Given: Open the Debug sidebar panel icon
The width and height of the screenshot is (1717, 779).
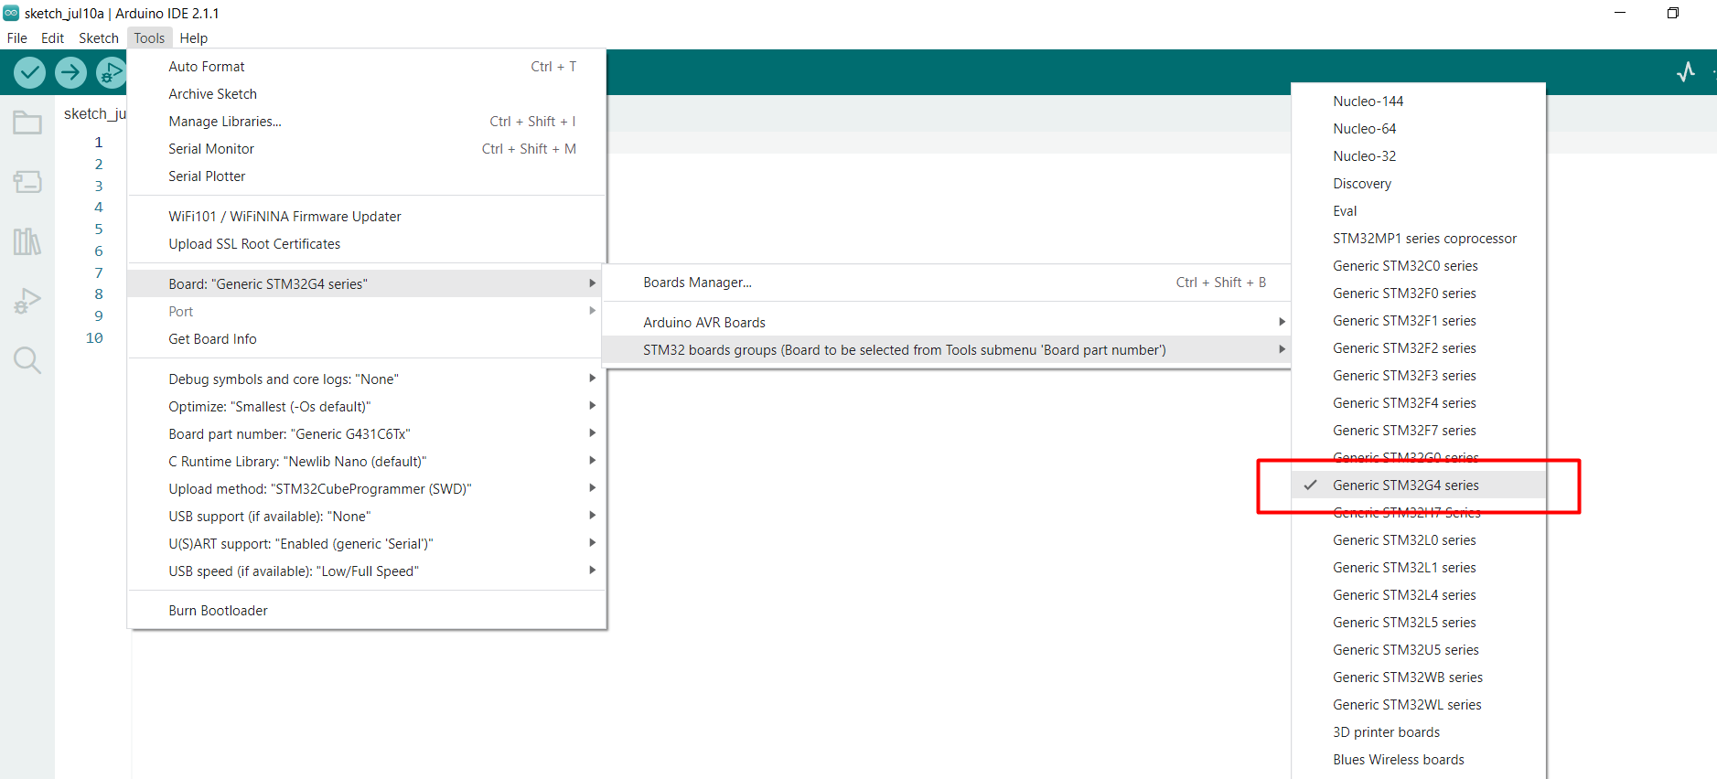Looking at the screenshot, I should point(27,301).
